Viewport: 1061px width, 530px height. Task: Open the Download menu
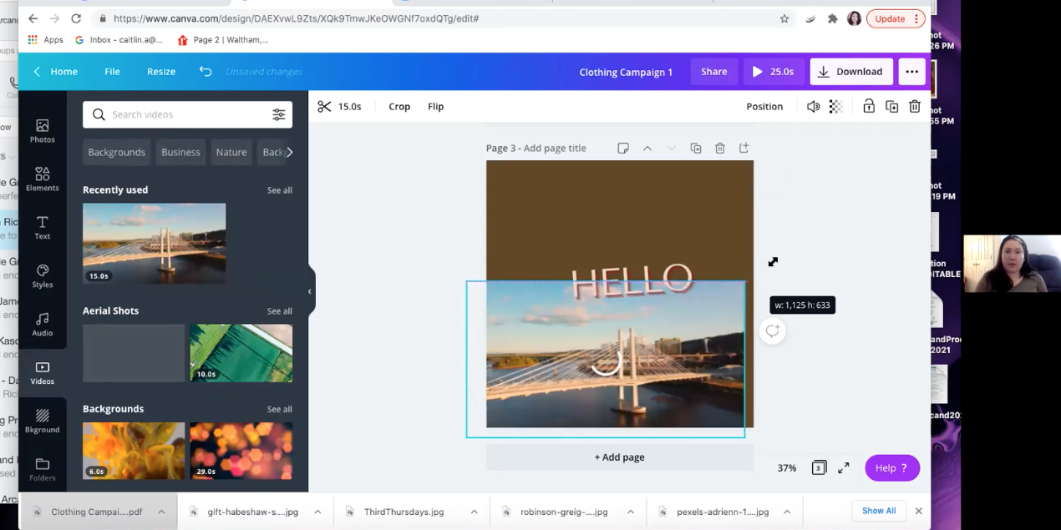click(851, 71)
